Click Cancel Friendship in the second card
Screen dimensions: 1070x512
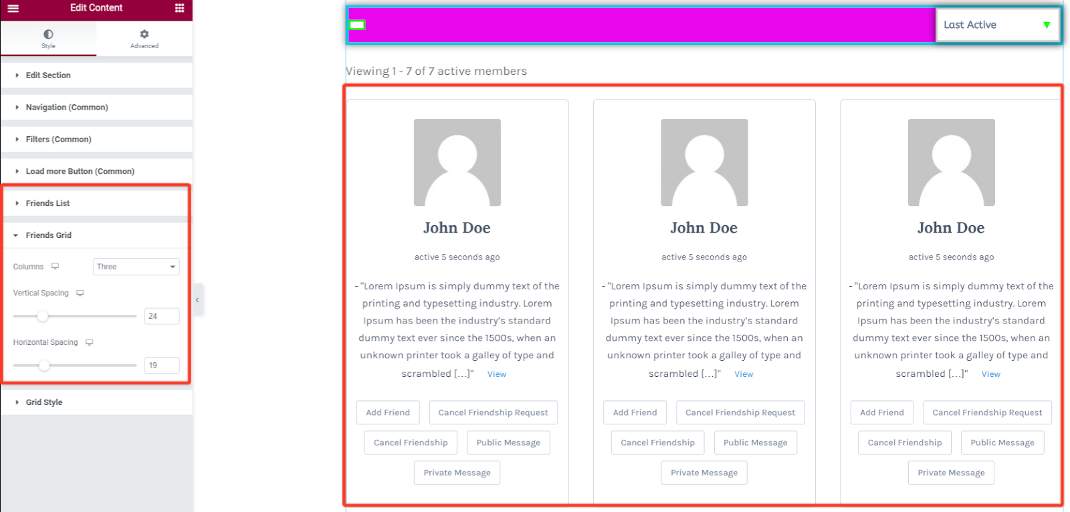click(x=657, y=442)
